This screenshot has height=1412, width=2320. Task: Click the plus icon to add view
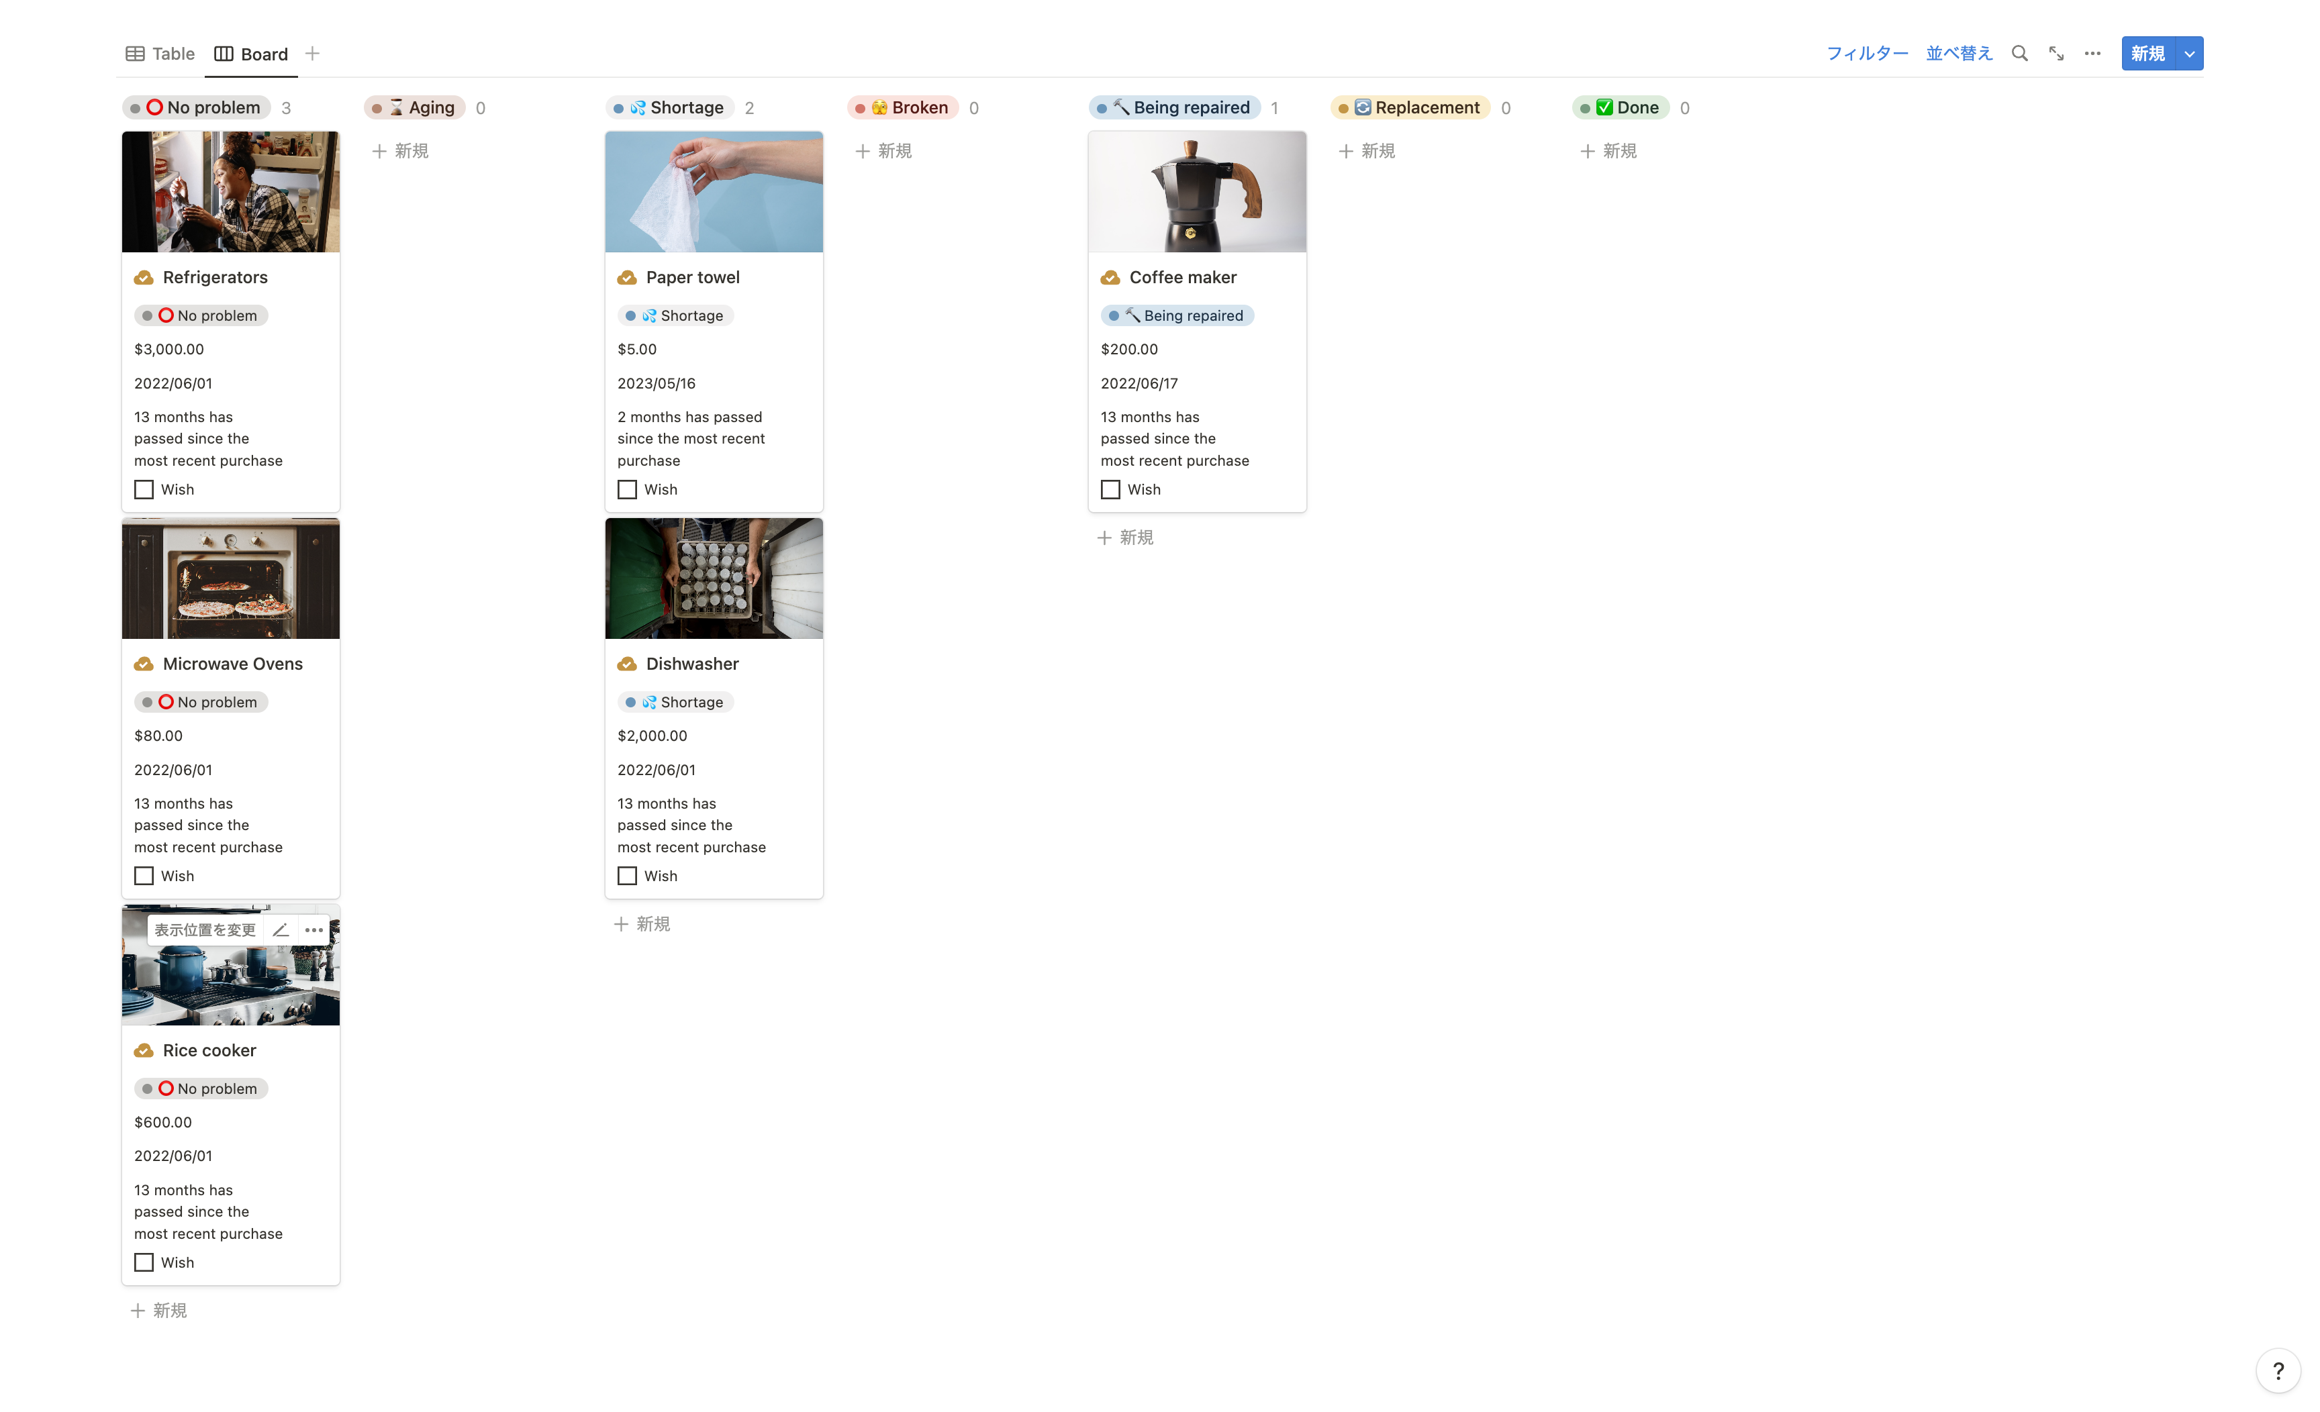click(x=313, y=54)
